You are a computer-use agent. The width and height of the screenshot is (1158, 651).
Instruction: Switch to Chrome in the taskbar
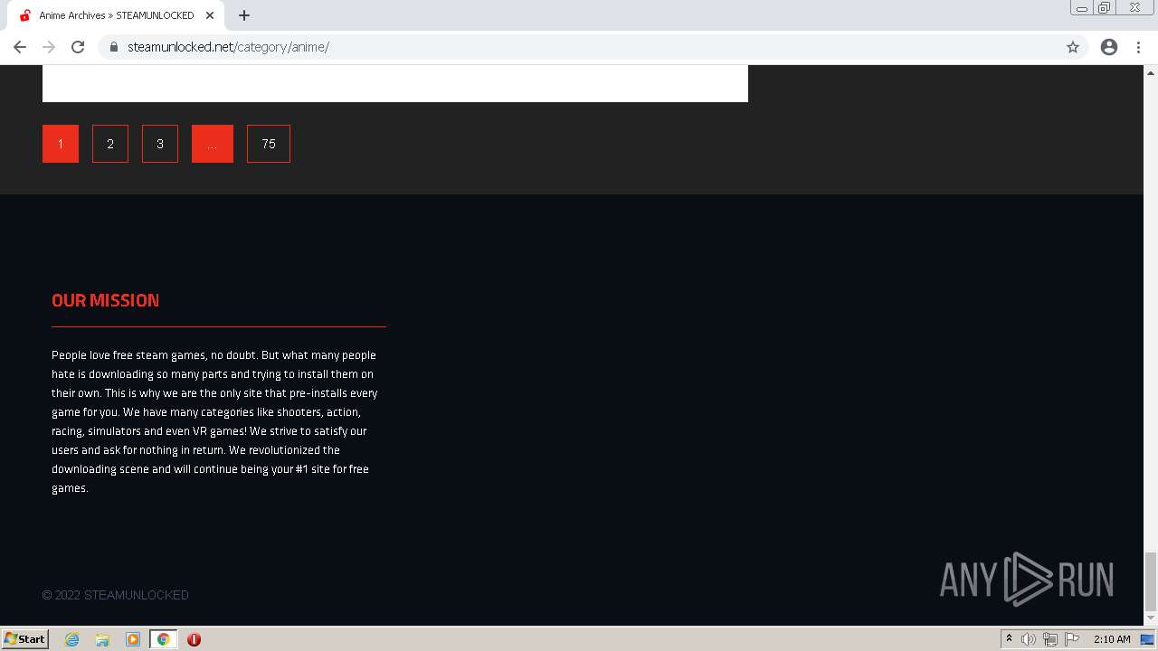click(x=164, y=639)
